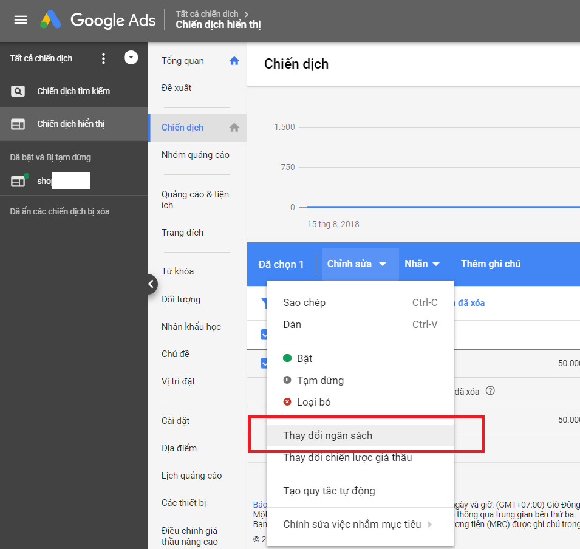Click the blue filter funnel icon
580x549 pixels.
[264, 302]
